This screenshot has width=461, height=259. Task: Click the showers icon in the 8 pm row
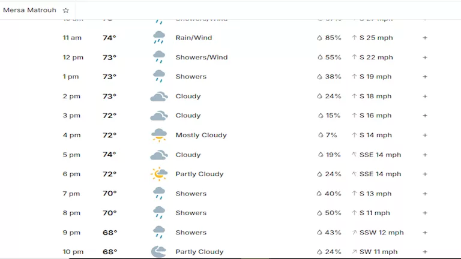(x=158, y=213)
